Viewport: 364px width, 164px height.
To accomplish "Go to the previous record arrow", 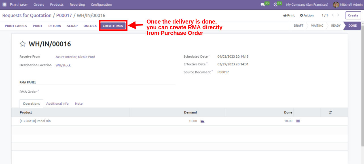I will 333,15.
